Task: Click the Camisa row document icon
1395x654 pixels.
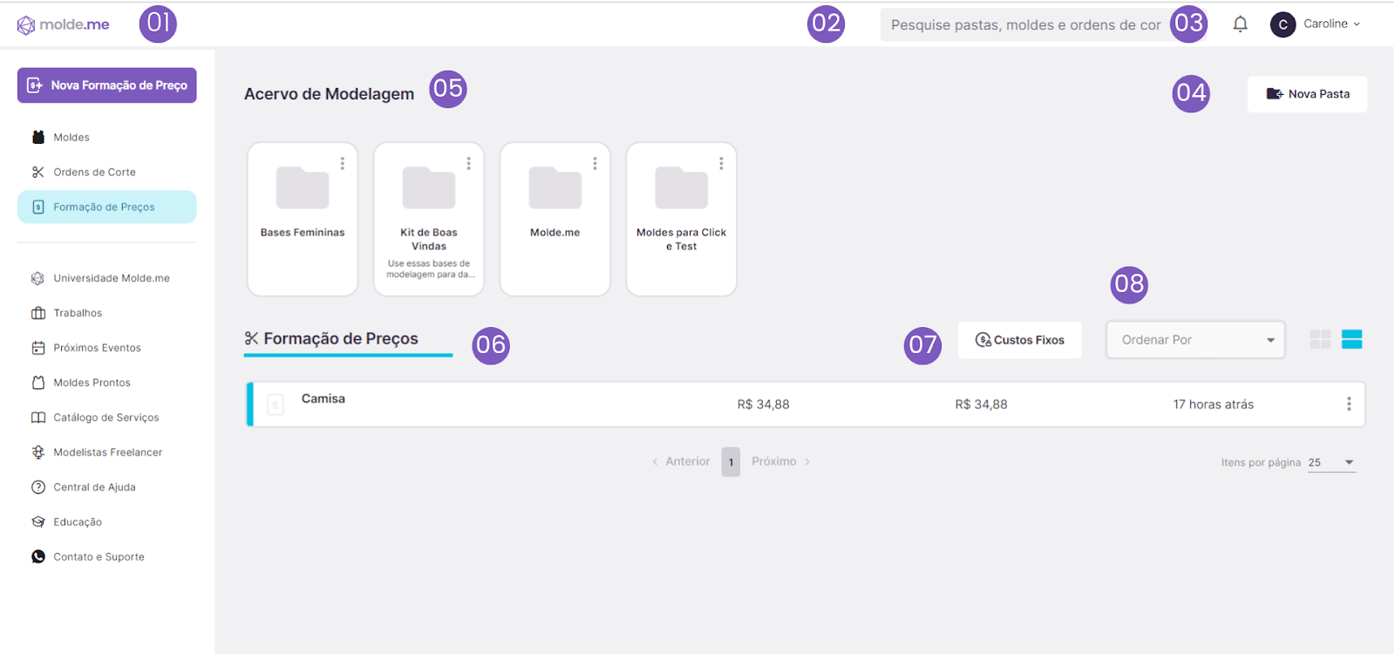Action: click(x=276, y=405)
